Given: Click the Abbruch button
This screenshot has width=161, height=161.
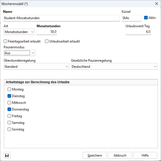Looking at the screenshot, I should click(120, 155).
